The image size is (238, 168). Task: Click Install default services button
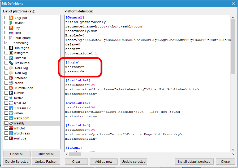pyautogui.click(x=194, y=161)
